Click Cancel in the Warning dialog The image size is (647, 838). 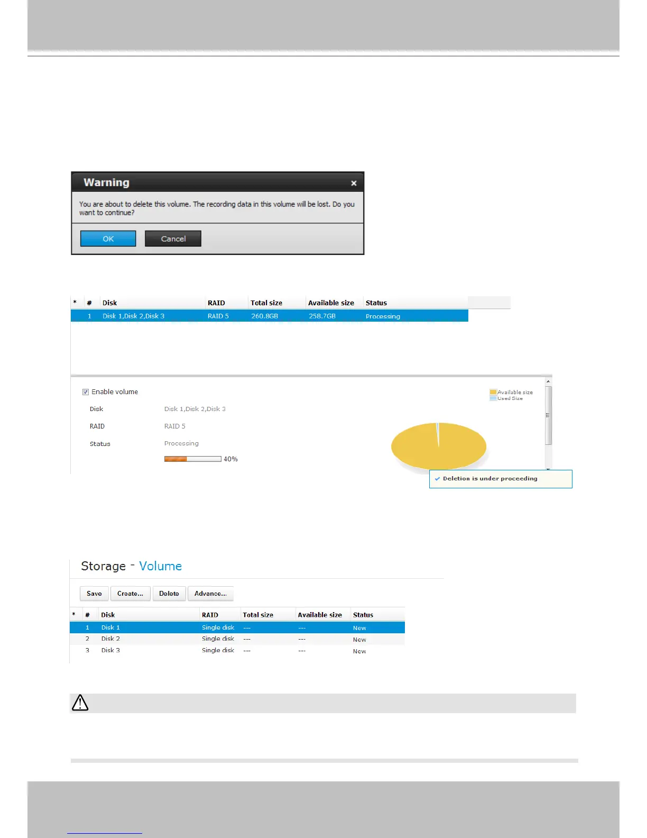[x=173, y=239]
